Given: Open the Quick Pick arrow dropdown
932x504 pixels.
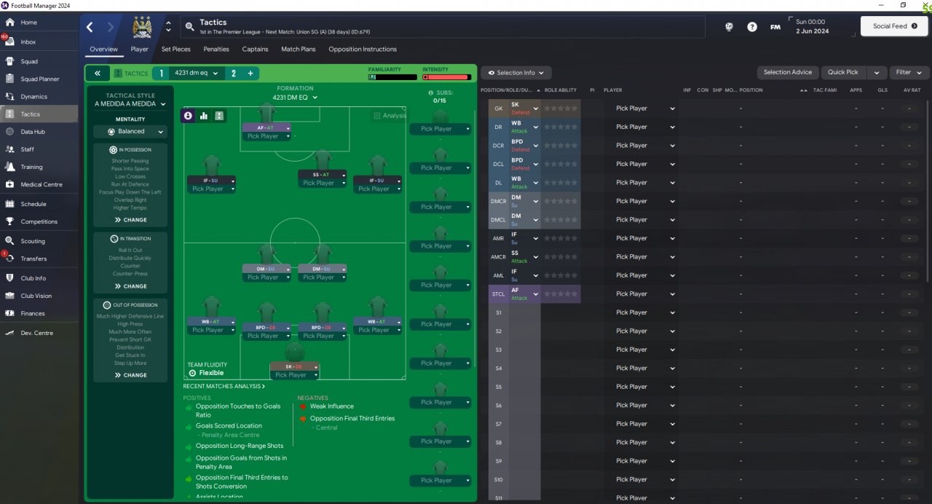Looking at the screenshot, I should [877, 72].
